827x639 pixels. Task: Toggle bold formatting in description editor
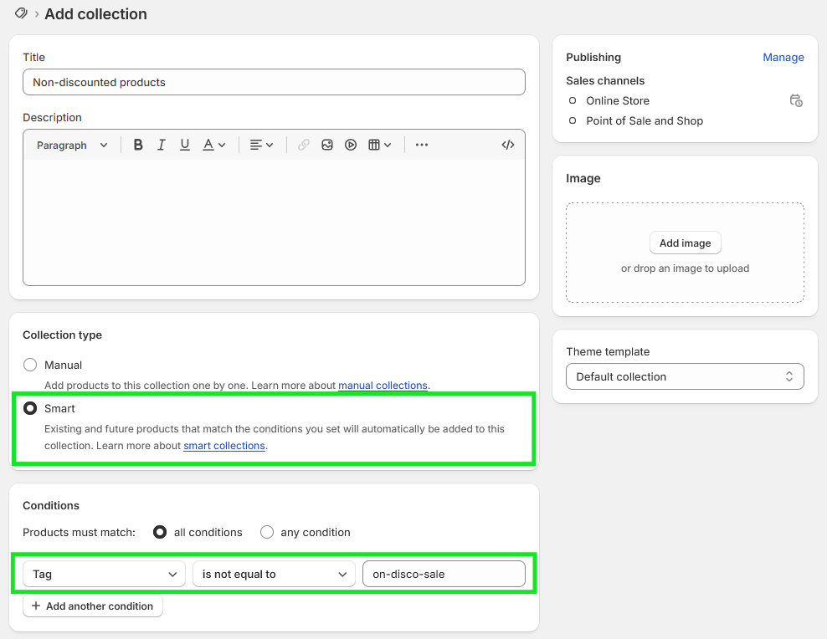[138, 145]
